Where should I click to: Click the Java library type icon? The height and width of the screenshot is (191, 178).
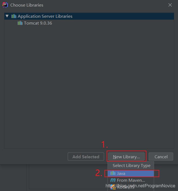[x=113, y=173]
